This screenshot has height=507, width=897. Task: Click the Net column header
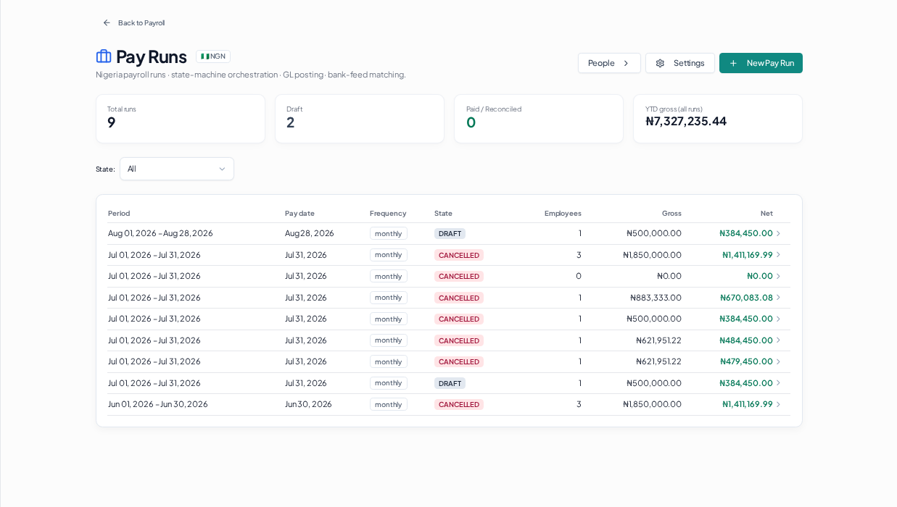(x=766, y=213)
